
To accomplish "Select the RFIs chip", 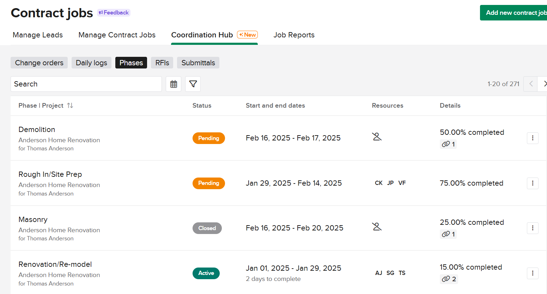I will tap(162, 63).
